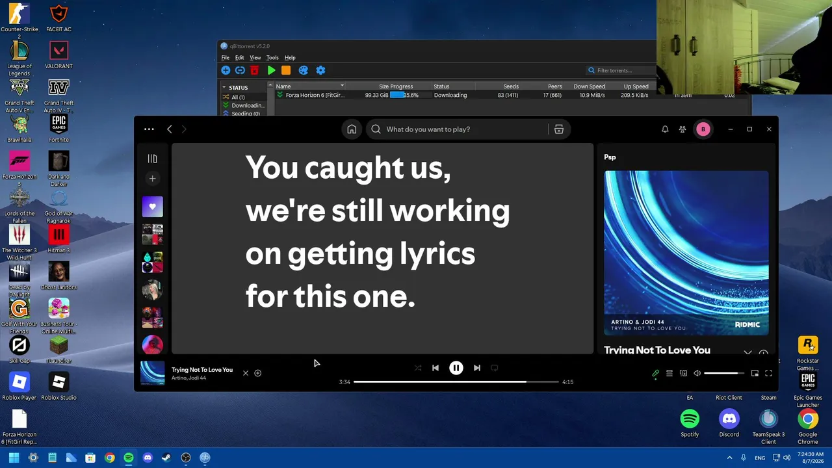The width and height of the screenshot is (832, 468).
Task: Select Rockstar Games desktop icon
Action: click(808, 354)
